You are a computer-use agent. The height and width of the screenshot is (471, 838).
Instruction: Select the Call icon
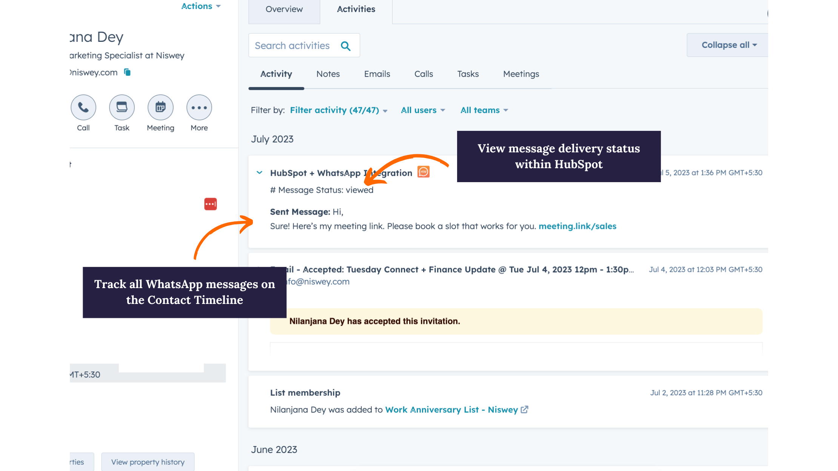coord(83,107)
